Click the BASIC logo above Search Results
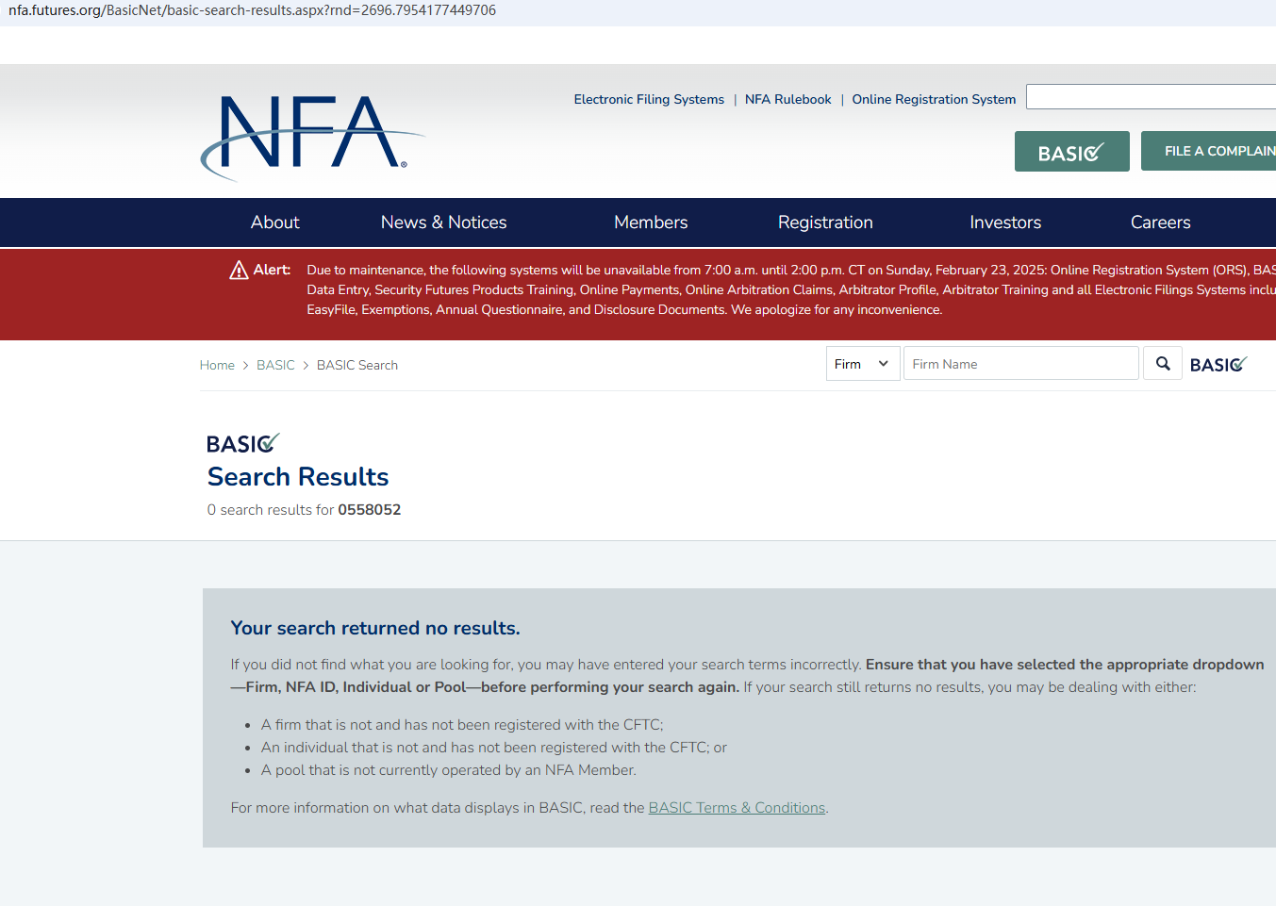1276x906 pixels. (243, 443)
